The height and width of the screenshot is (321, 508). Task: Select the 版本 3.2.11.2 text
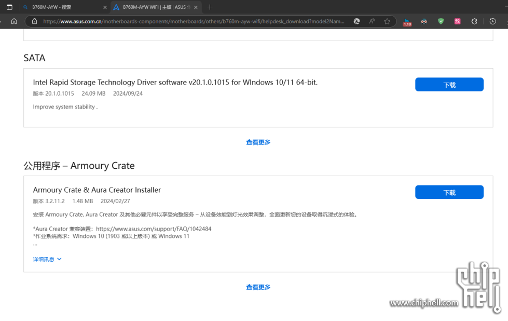(x=49, y=202)
